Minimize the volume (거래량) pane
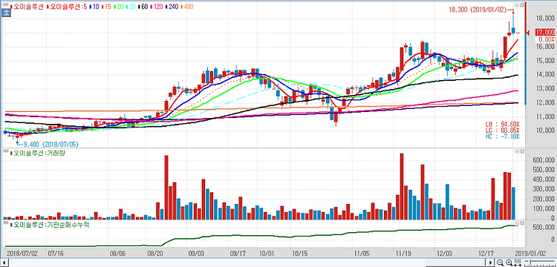The image size is (557, 267). tap(517, 151)
